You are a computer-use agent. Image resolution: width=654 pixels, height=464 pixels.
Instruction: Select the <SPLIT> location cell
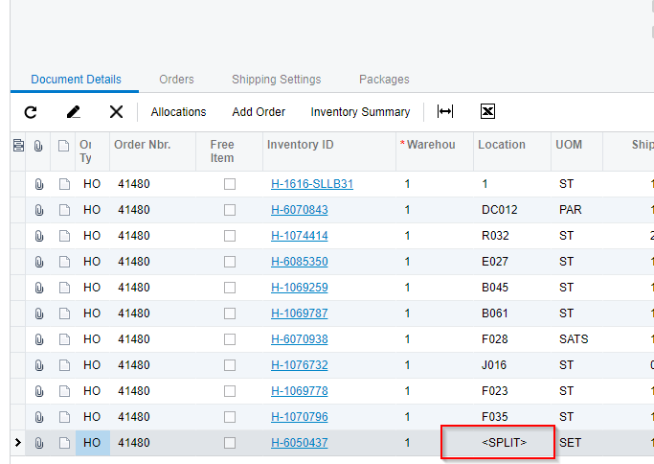(x=505, y=443)
